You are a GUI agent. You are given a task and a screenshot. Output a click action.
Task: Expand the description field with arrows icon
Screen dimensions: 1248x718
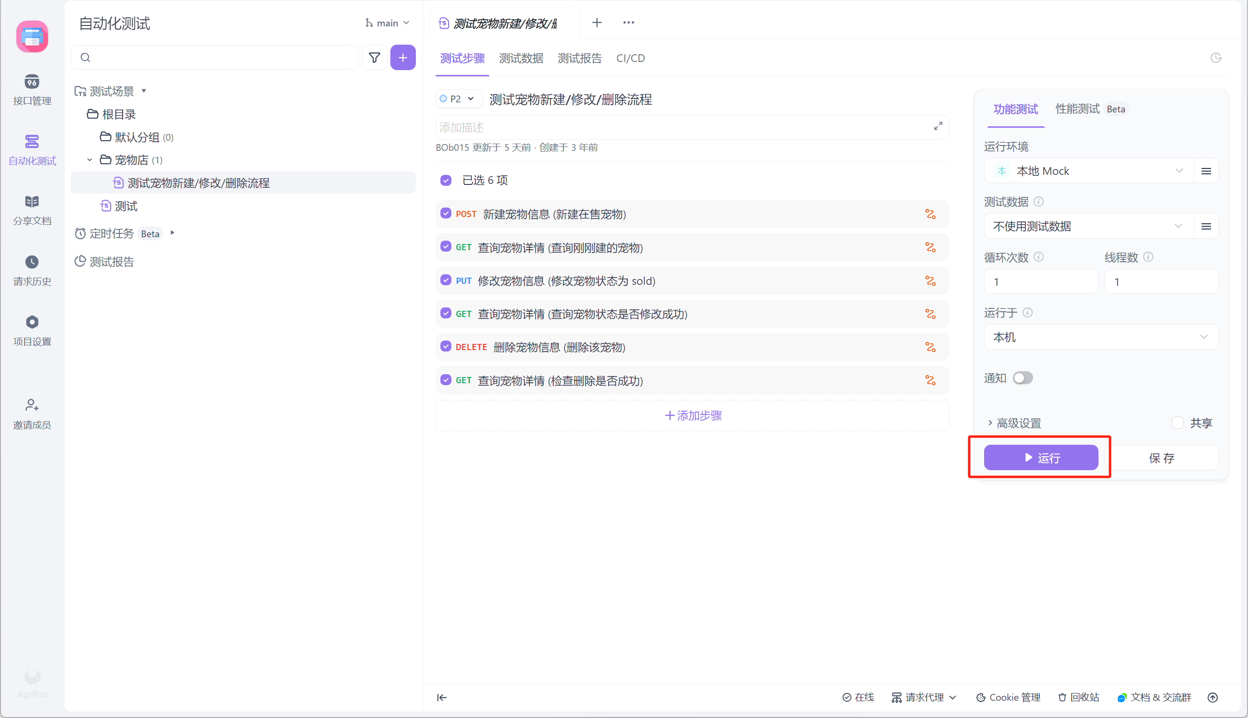pyautogui.click(x=937, y=126)
